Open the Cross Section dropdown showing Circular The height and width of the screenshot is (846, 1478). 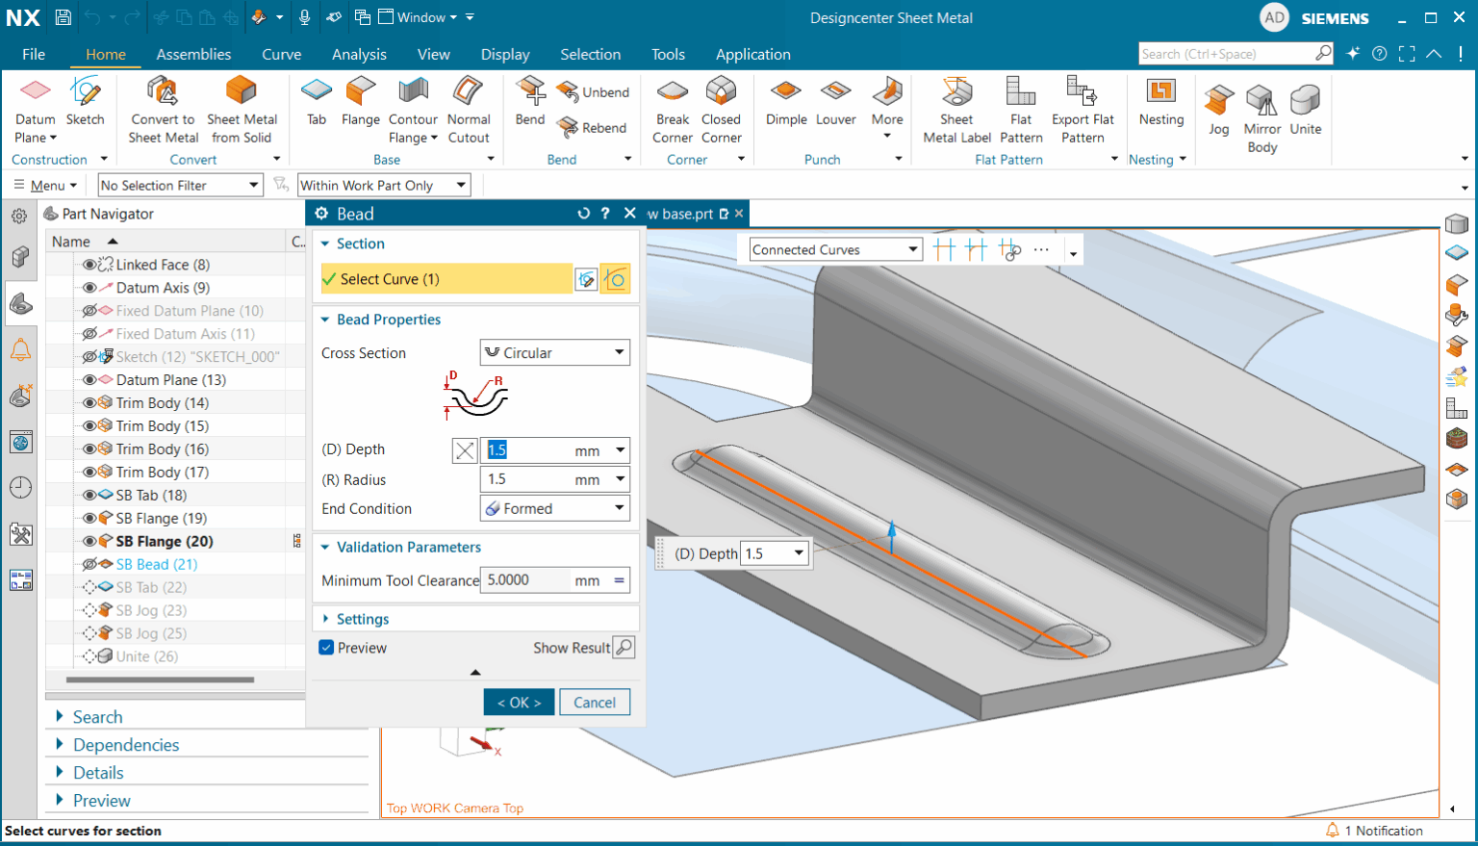[554, 352]
